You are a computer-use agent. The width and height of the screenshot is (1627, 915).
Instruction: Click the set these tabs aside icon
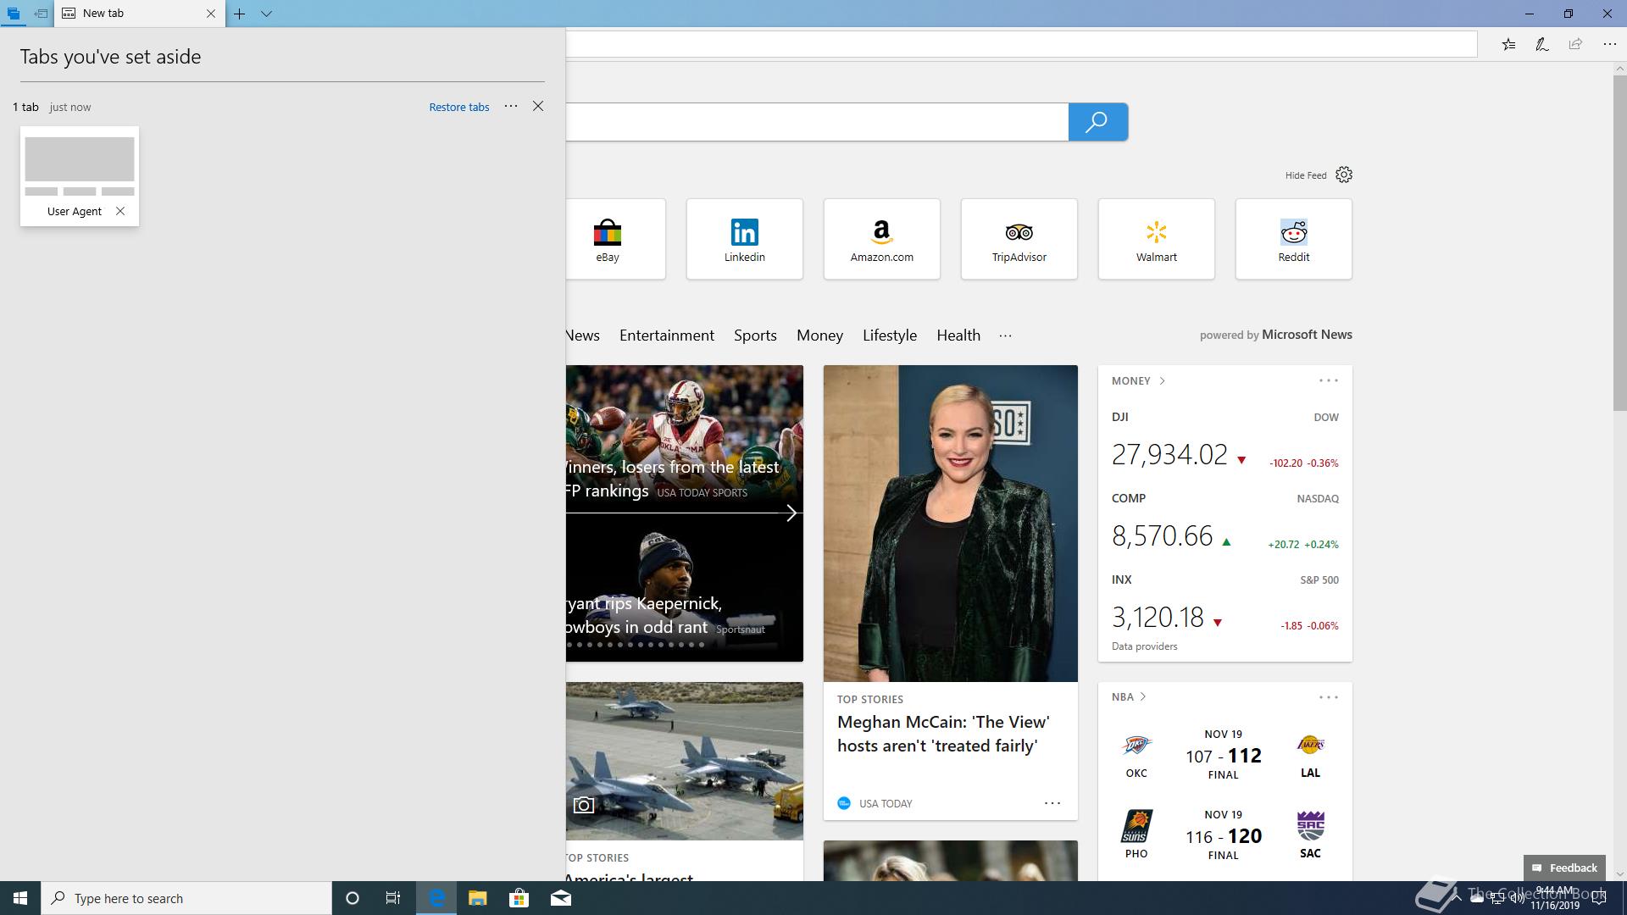coord(41,14)
